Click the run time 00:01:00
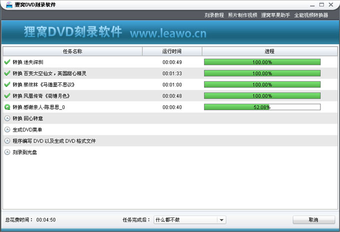Image resolution: width=340 pixels, height=232 pixels. pos(172,85)
